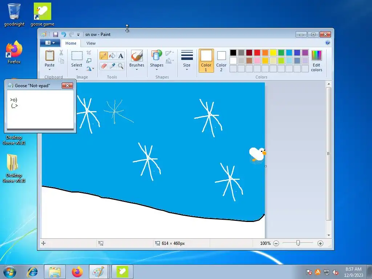Screen dimensions: 372x279
Task: Pick the red color swatch
Action: click(257, 53)
